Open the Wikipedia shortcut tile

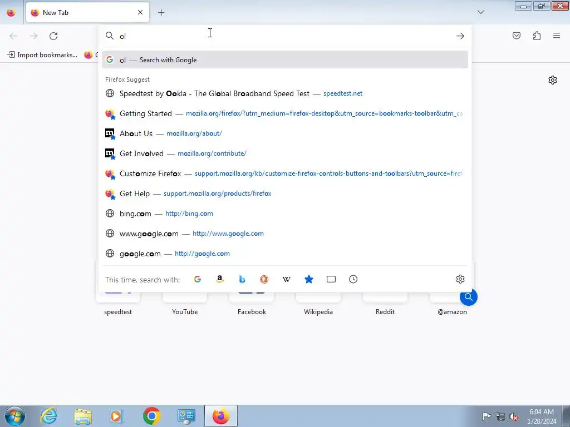click(x=318, y=304)
